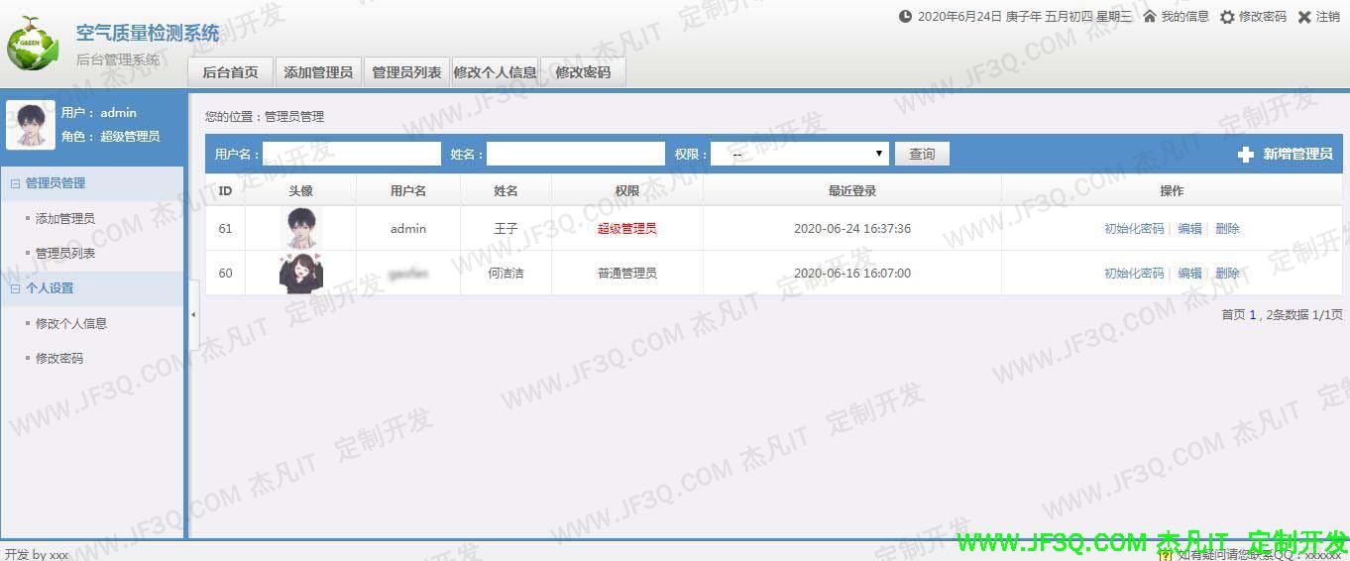Open the 管理员列表 top tab
Image resolution: width=1350 pixels, height=561 pixels.
coord(406,72)
